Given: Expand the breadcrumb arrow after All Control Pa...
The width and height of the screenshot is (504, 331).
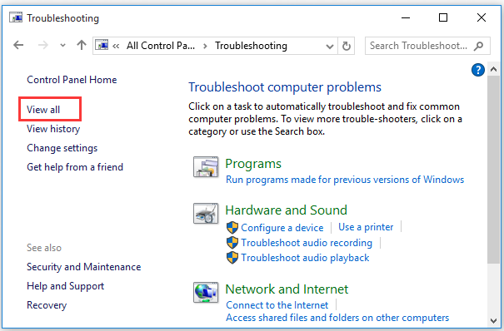Looking at the screenshot, I should coord(205,47).
